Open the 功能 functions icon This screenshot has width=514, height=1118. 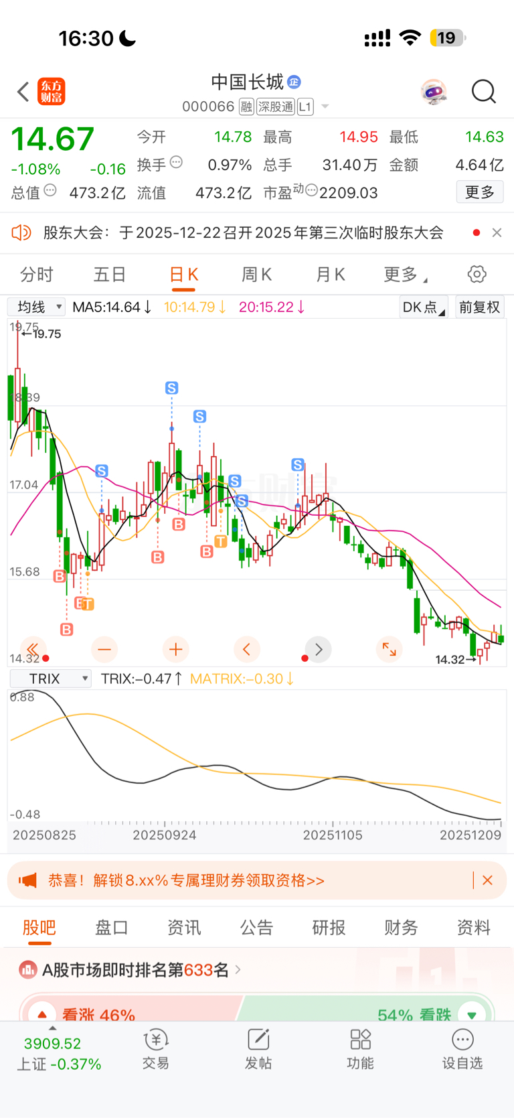pyautogui.click(x=360, y=1050)
